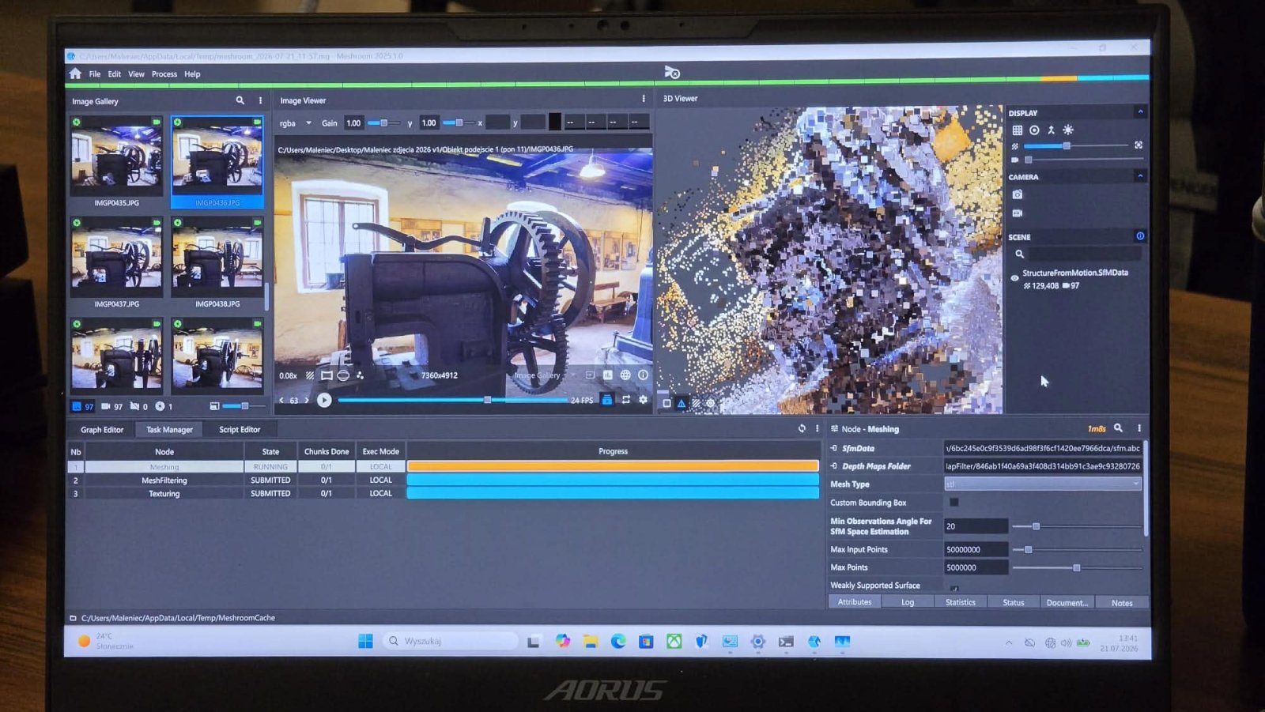Open the Statistics tab button

(x=961, y=602)
